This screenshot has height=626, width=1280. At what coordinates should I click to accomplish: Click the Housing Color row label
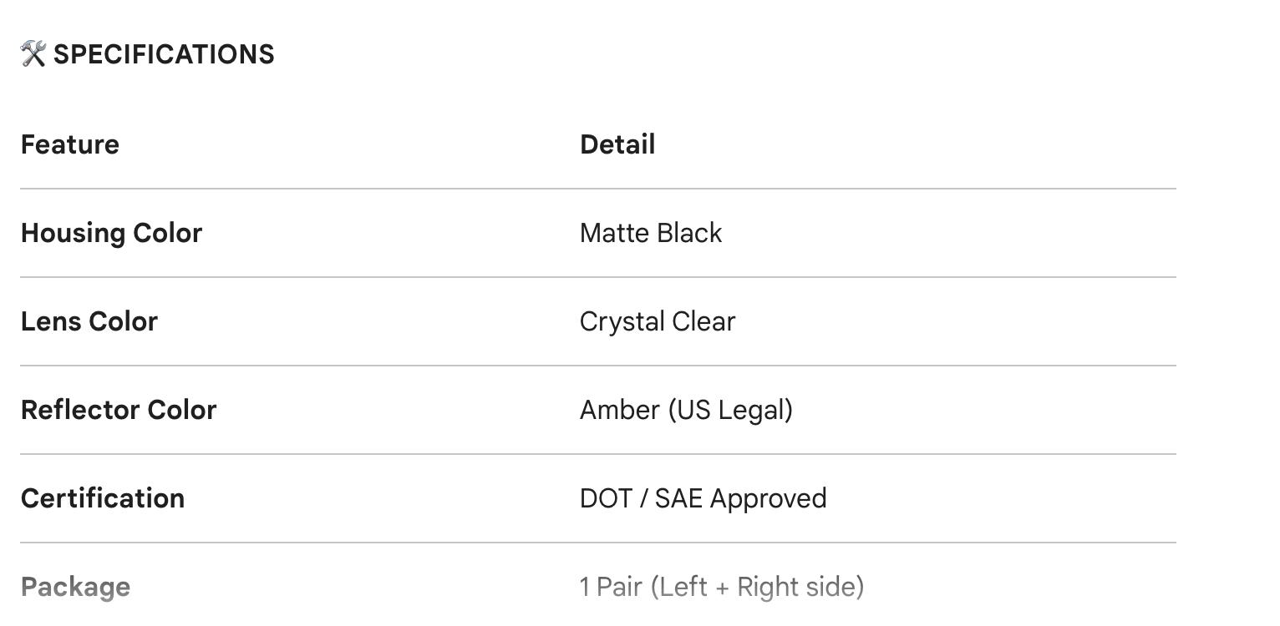pos(111,233)
